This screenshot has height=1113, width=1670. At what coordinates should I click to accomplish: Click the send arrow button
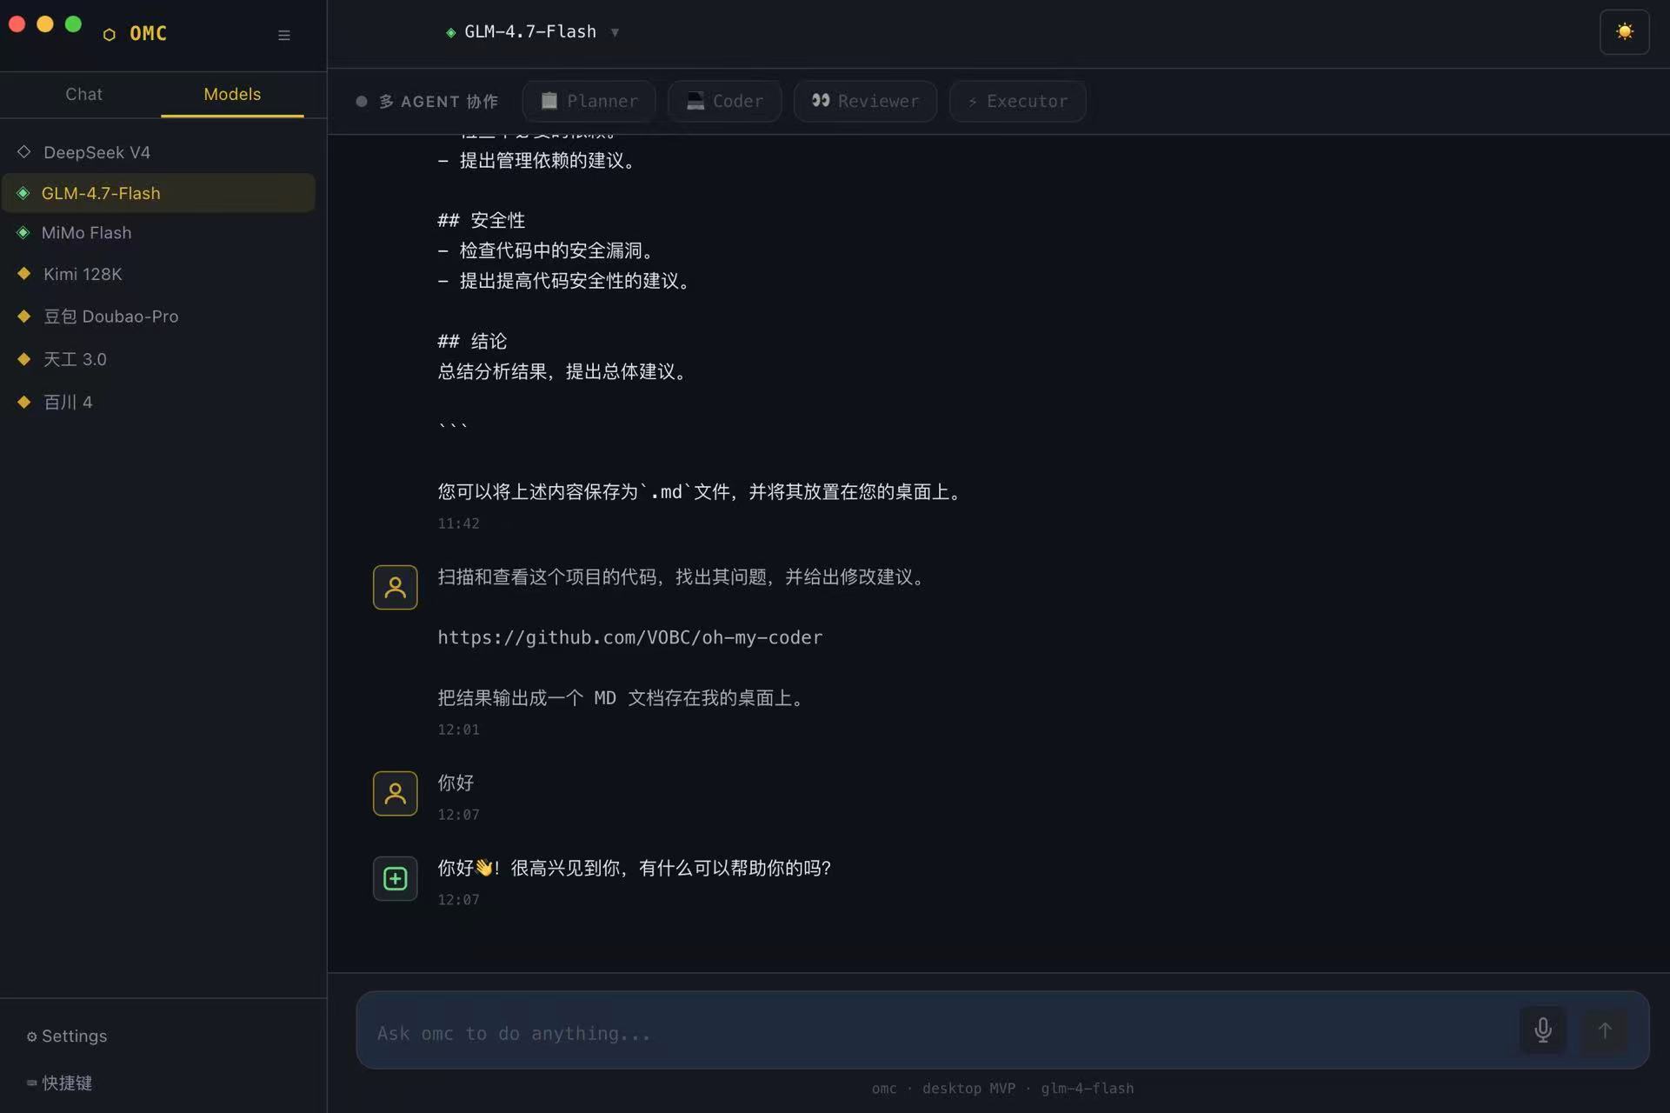[x=1605, y=1030]
